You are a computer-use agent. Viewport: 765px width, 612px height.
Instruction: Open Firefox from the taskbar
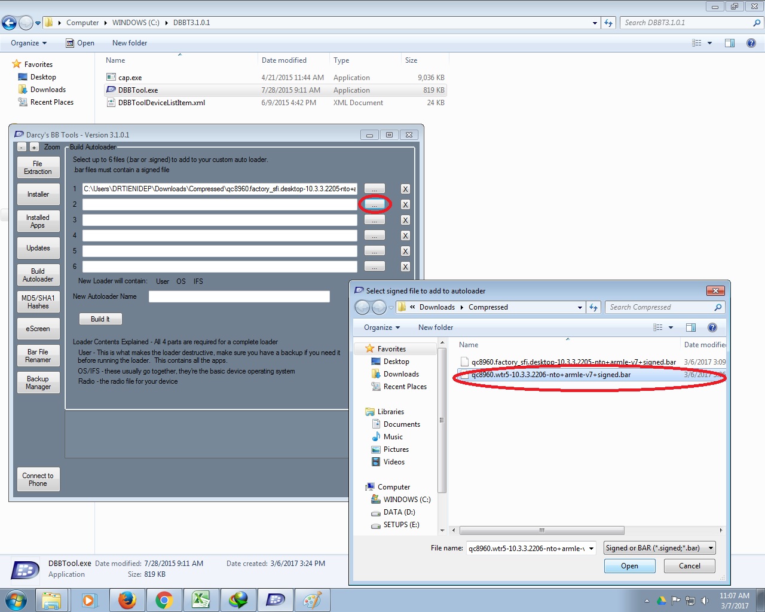(x=127, y=600)
